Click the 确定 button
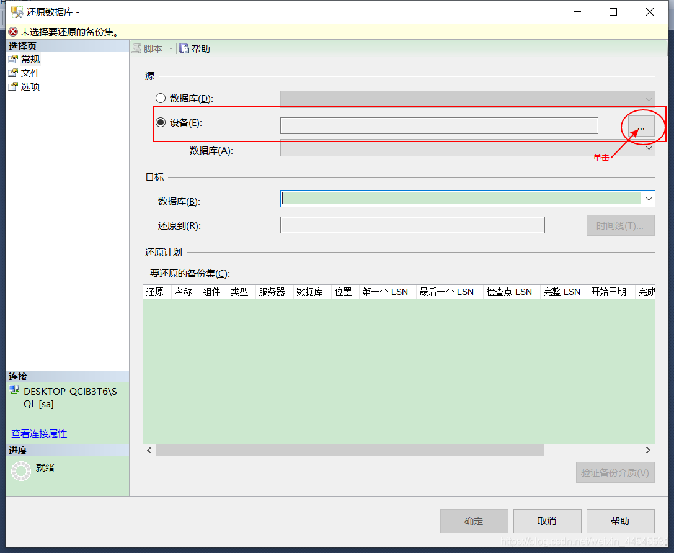The height and width of the screenshot is (553, 674). 474,521
